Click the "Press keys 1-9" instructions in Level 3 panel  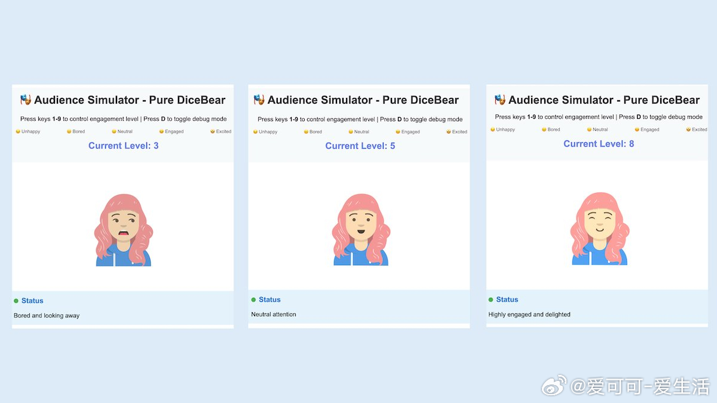[x=124, y=119]
